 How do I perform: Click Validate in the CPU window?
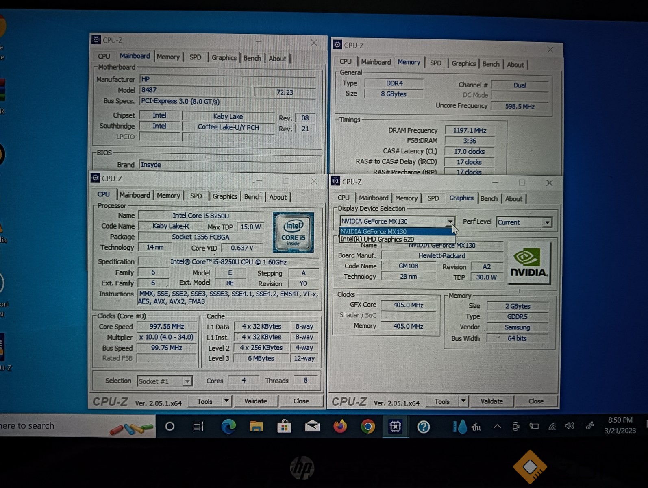[255, 401]
